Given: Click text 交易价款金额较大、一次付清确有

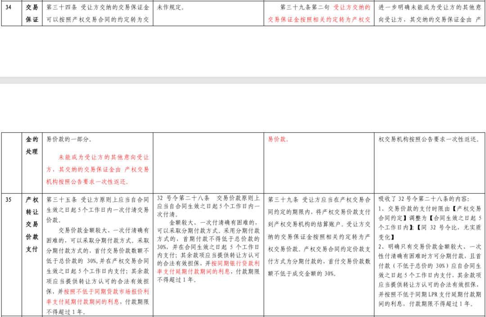Looking at the screenshot, I should pyautogui.click(x=104, y=230).
